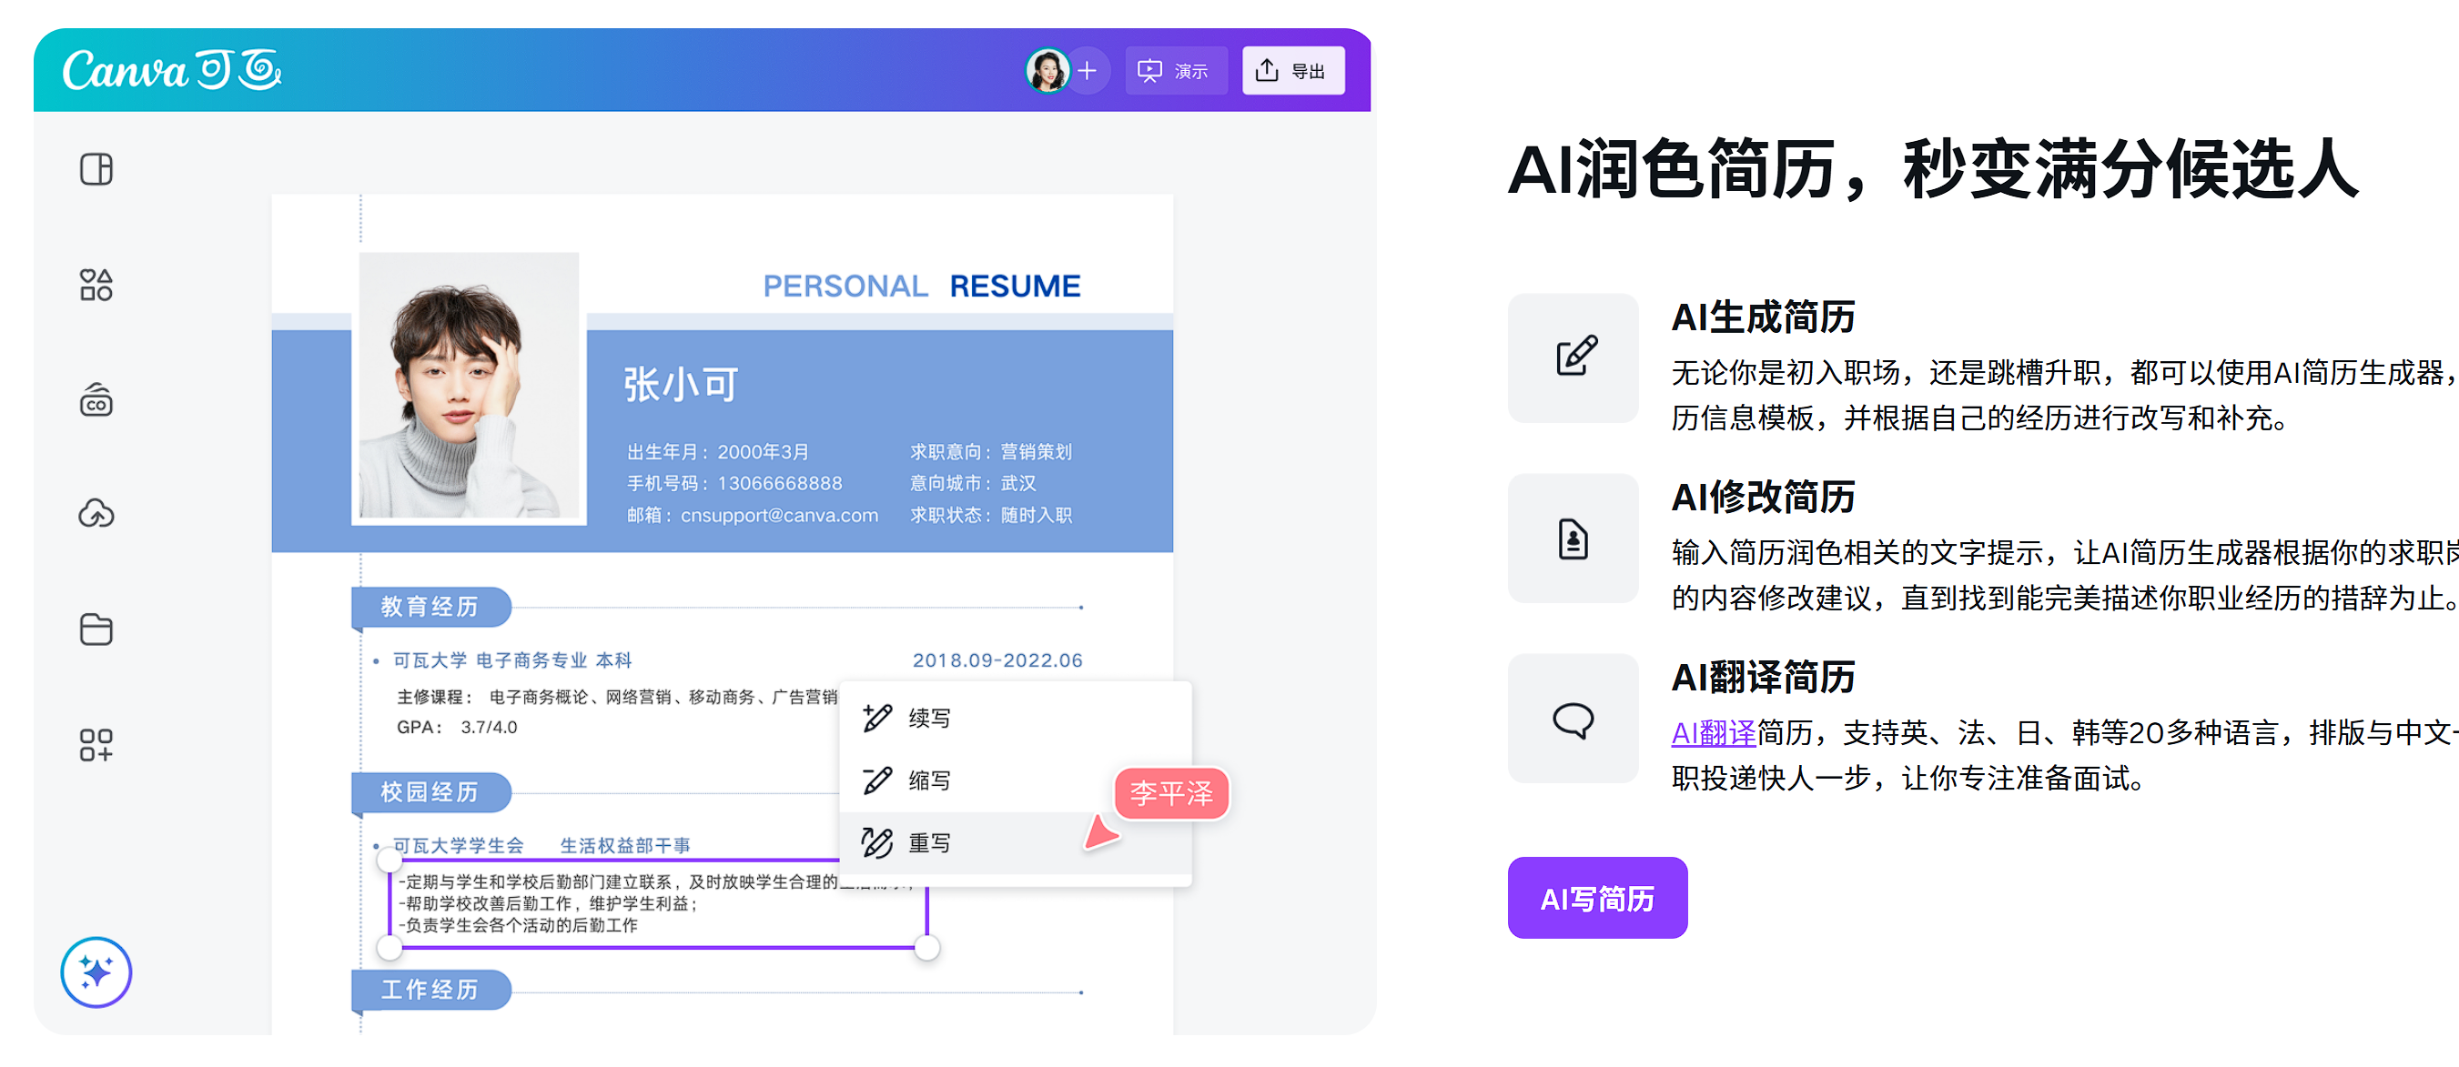Open the projects folder panel
Viewport: 2459px width, 1067px height.
click(95, 629)
